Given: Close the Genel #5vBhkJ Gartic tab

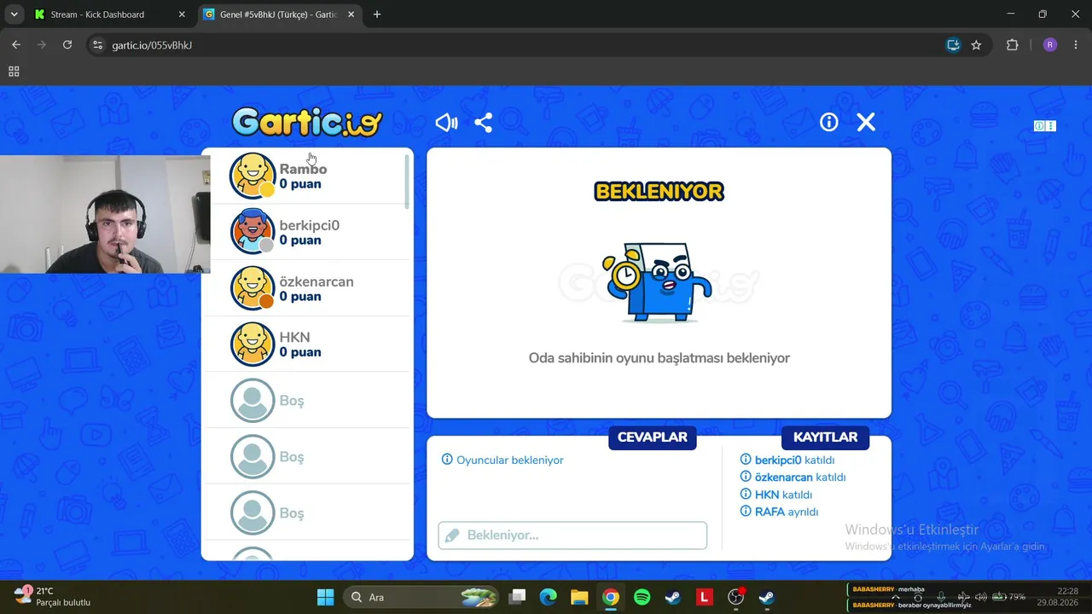Looking at the screenshot, I should coord(351,14).
